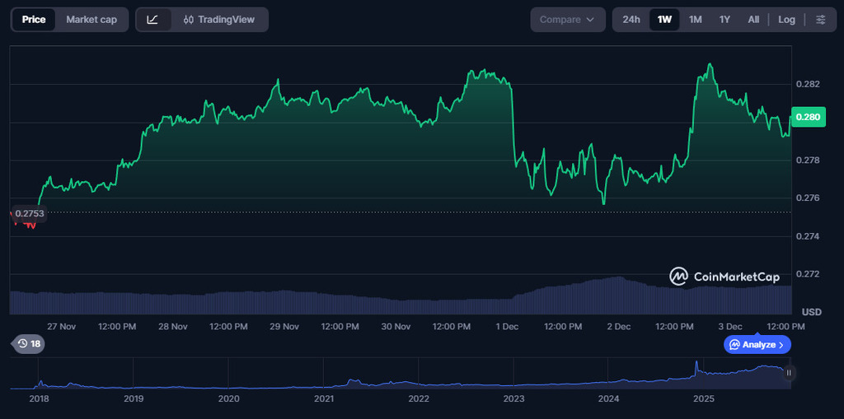The image size is (844, 419).
Task: Show the 1Y time range
Action: tap(724, 20)
